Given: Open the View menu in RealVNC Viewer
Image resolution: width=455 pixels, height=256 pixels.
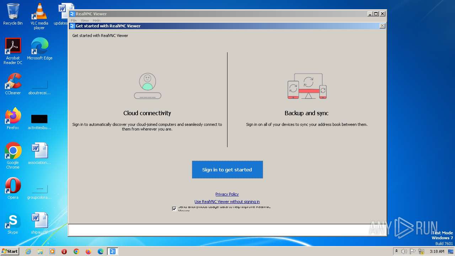Looking at the screenshot, I should point(85,21).
